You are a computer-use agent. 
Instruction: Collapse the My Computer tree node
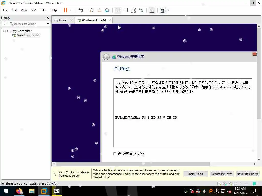[x=5, y=31]
